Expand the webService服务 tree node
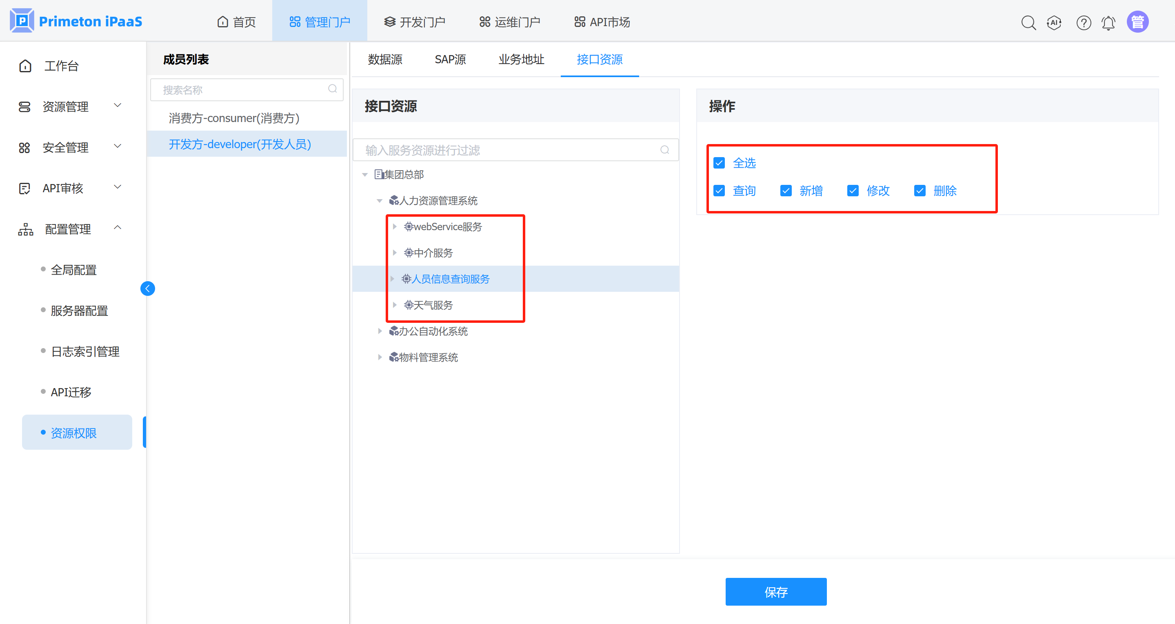Viewport: 1175px width, 624px height. coord(395,227)
